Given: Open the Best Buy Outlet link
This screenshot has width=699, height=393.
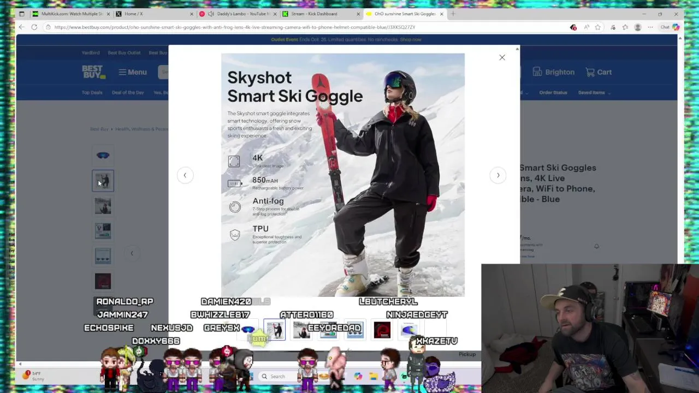Looking at the screenshot, I should tap(124, 53).
